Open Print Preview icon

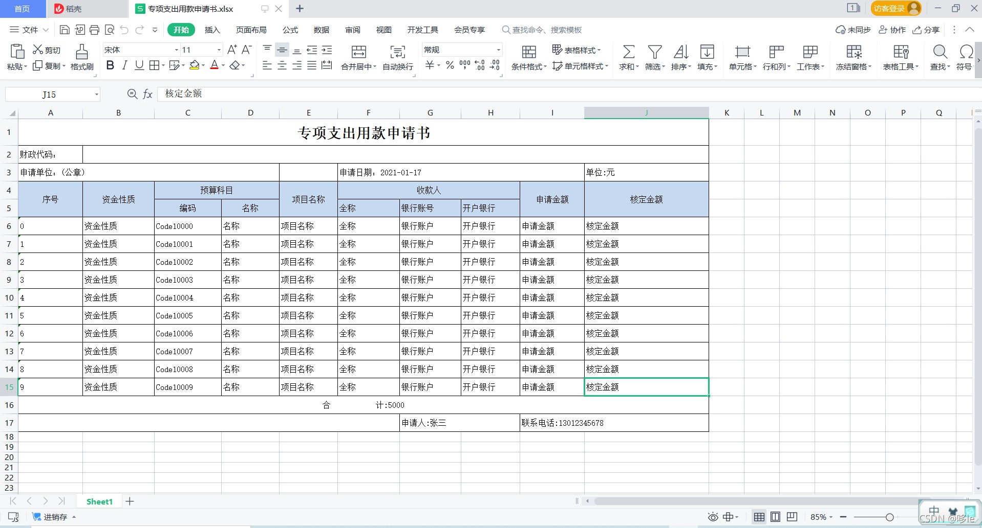109,30
